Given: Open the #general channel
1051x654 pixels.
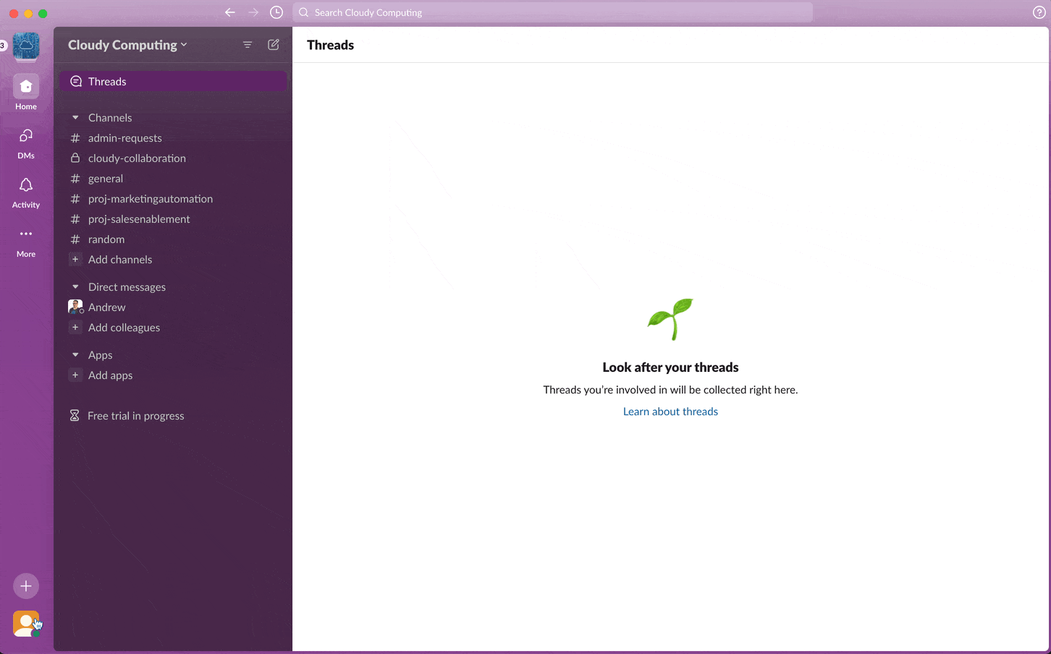Looking at the screenshot, I should click(106, 178).
